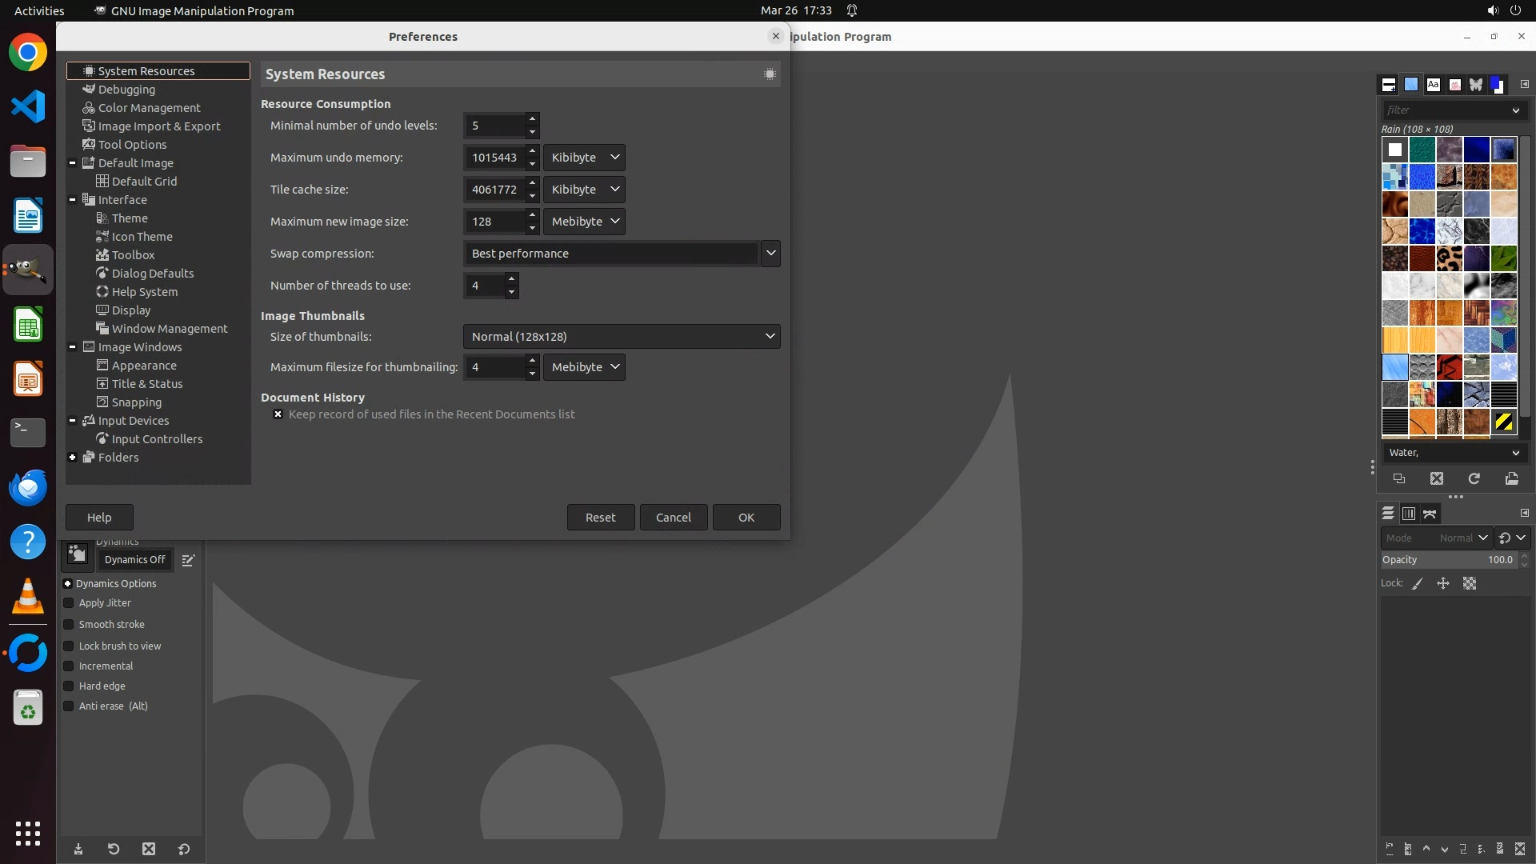Open Terminal from the Ubuntu dock
1536x864 pixels.
28,433
